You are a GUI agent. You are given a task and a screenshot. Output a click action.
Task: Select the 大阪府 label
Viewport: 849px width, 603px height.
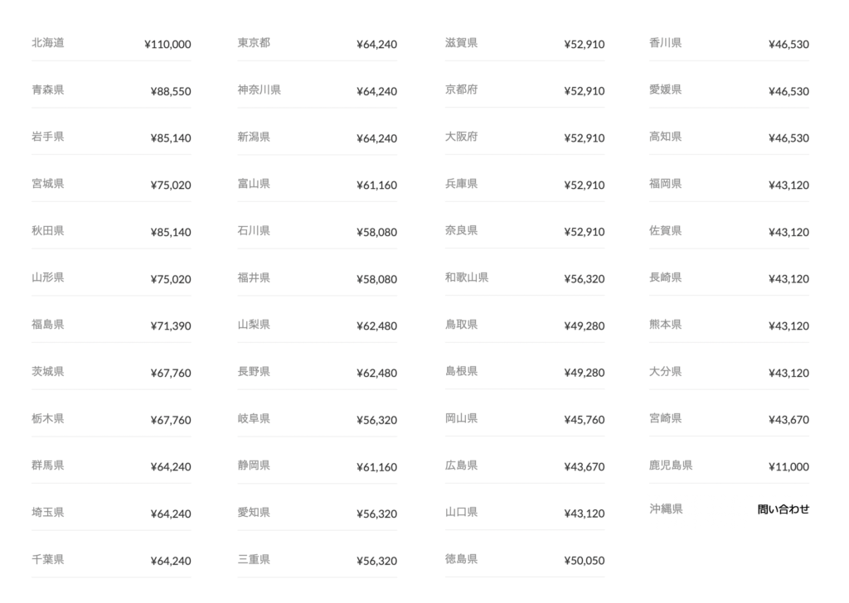[461, 137]
